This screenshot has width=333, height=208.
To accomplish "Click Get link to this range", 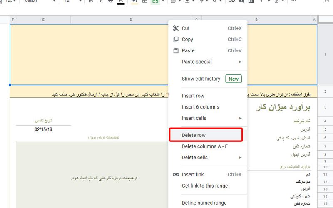I will pos(204,186).
